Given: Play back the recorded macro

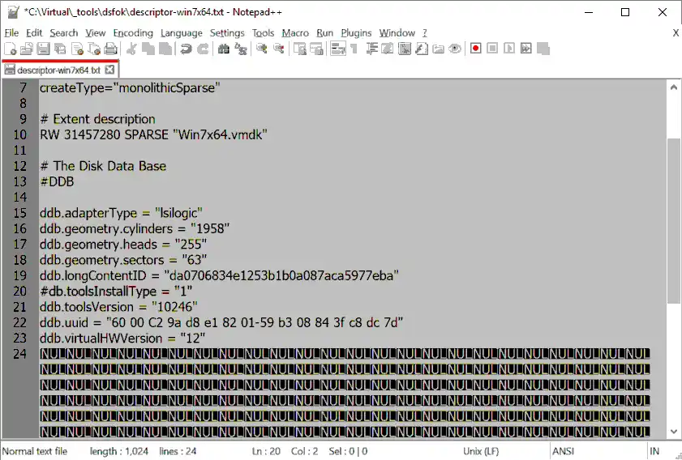Looking at the screenshot, I should tap(509, 49).
